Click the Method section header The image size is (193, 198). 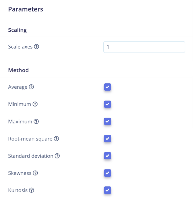coord(18,70)
